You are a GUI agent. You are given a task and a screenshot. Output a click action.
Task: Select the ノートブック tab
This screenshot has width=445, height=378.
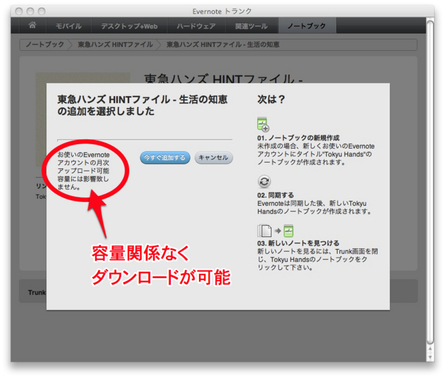tap(307, 26)
